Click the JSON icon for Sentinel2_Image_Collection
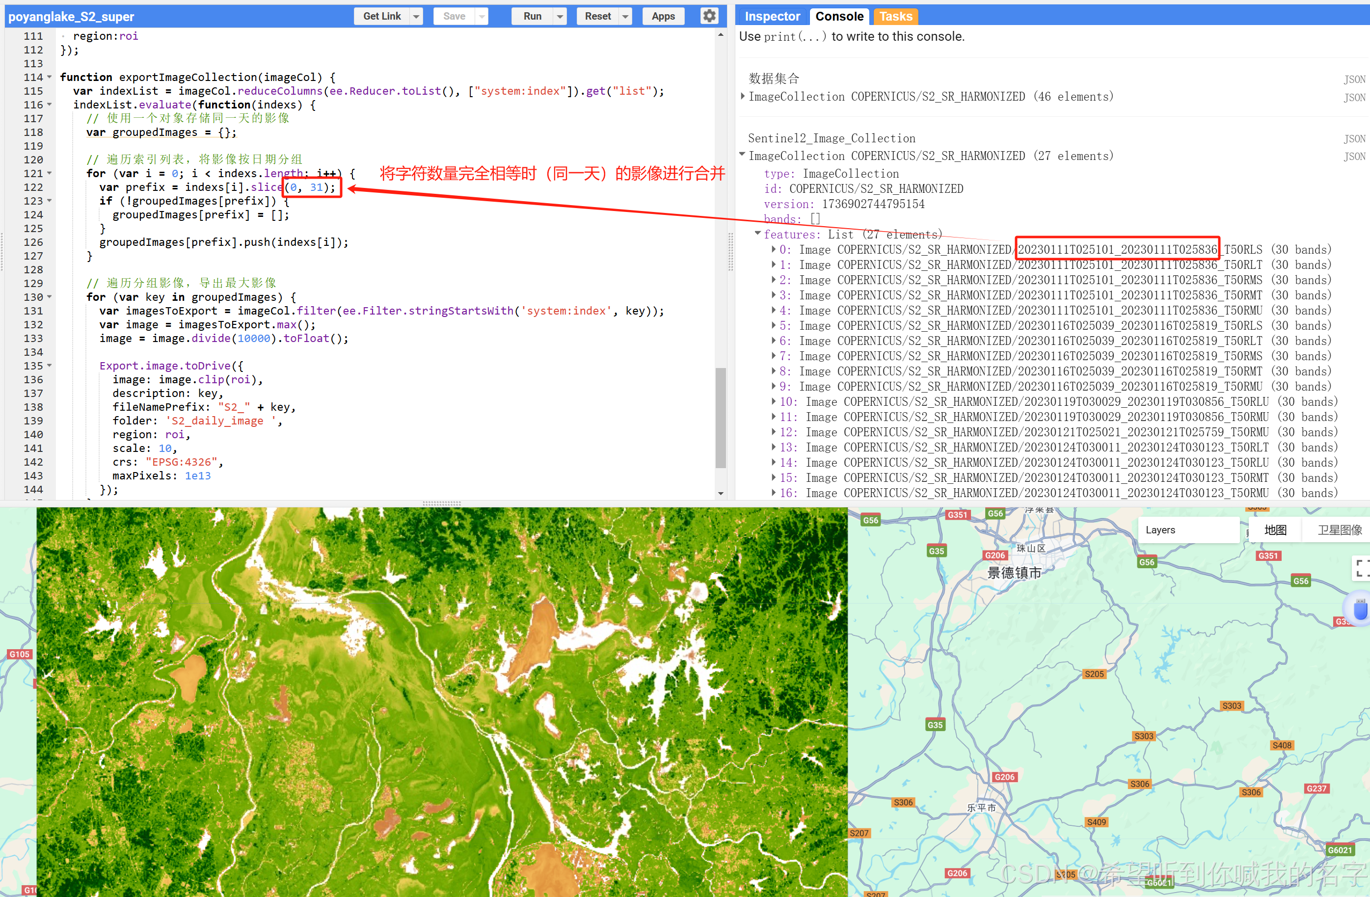 point(1354,139)
